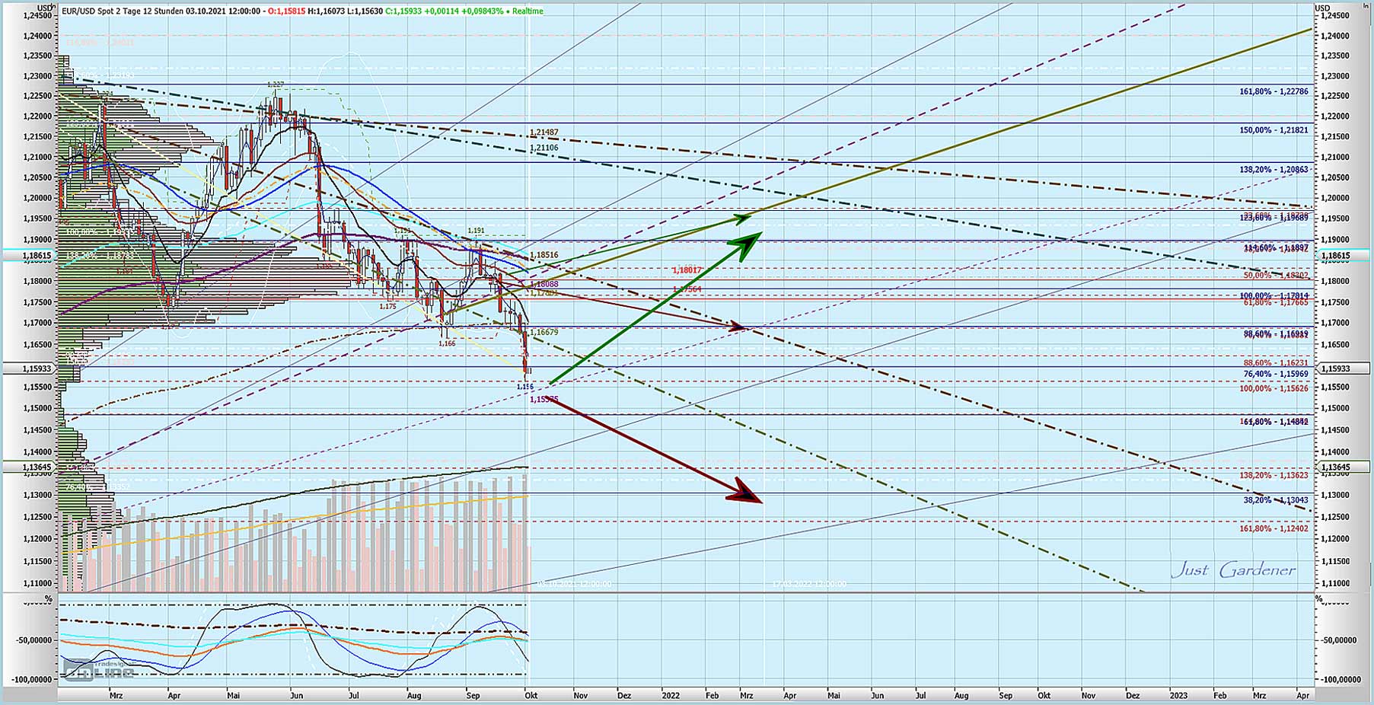Click the chart title 'EUR/USD Spot 2 Tage 12 Stunden'
The image size is (1374, 705).
click(x=123, y=11)
